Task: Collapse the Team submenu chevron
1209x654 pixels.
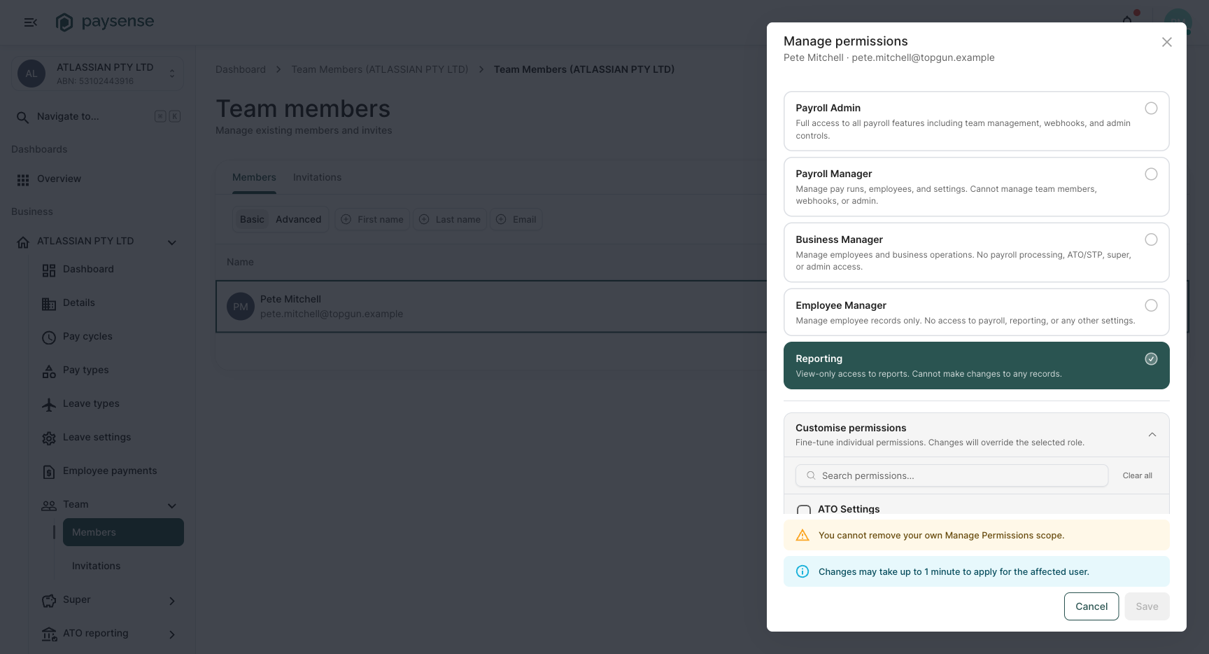Action: (172, 506)
